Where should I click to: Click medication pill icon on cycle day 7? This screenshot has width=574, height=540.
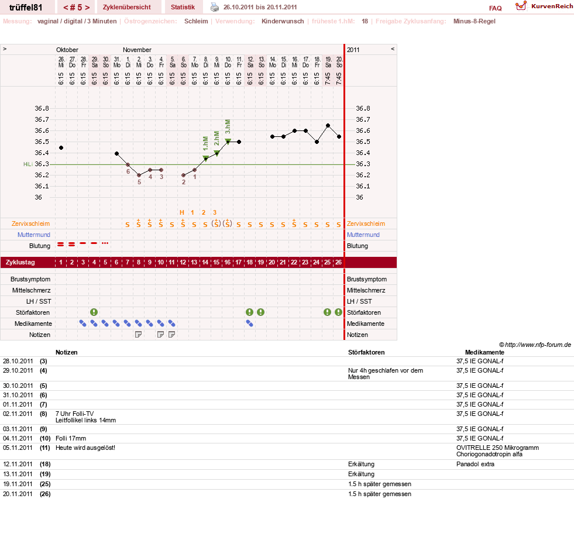[128, 324]
